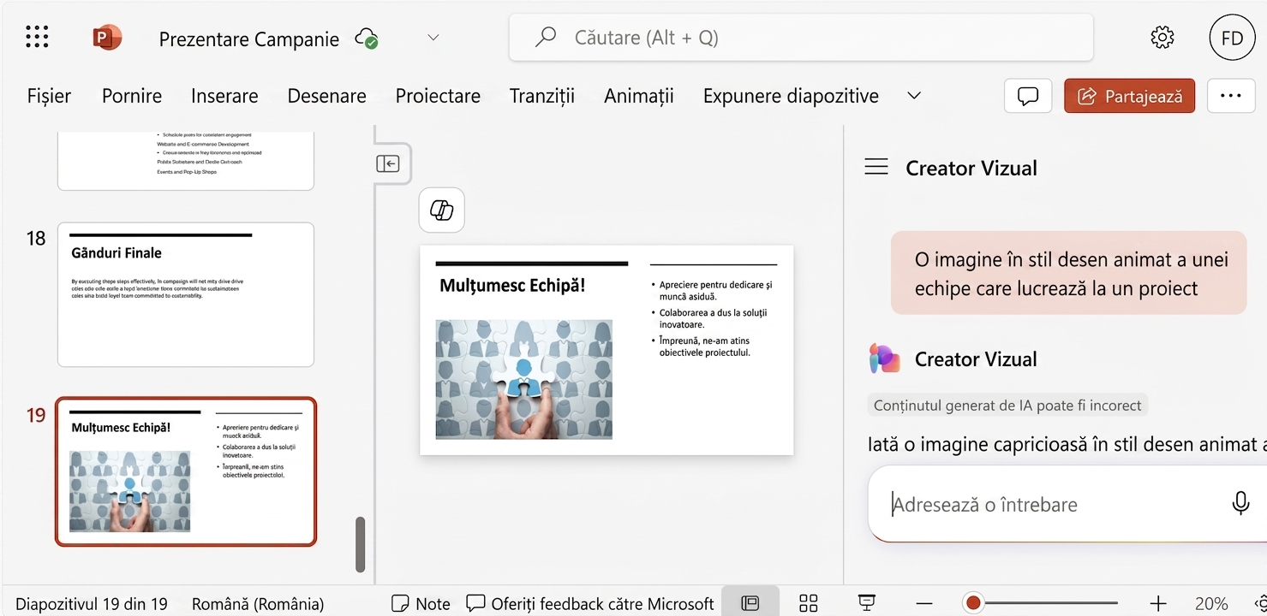Expand more ribbon tabs chevron
1267x616 pixels.
coord(914,96)
